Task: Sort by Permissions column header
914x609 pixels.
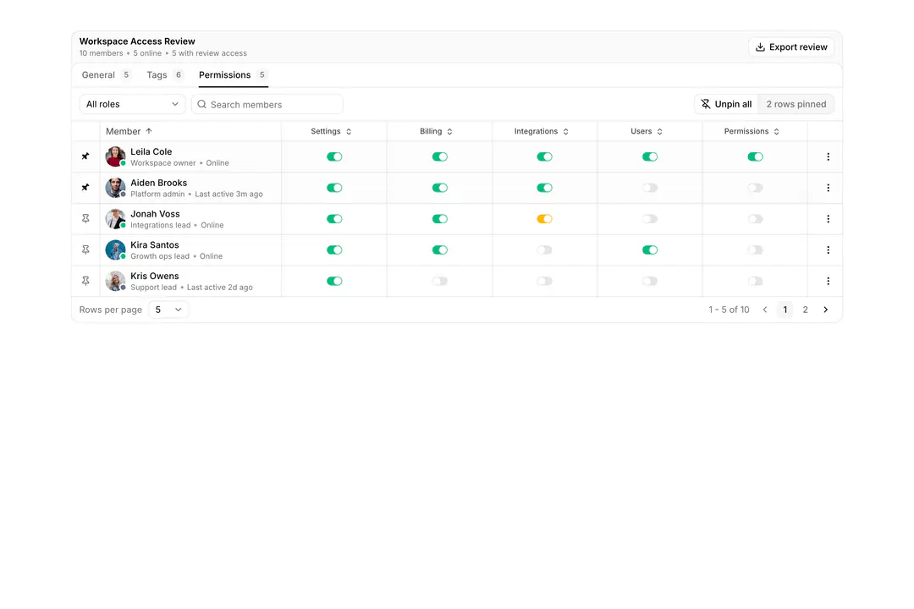Action: (752, 131)
